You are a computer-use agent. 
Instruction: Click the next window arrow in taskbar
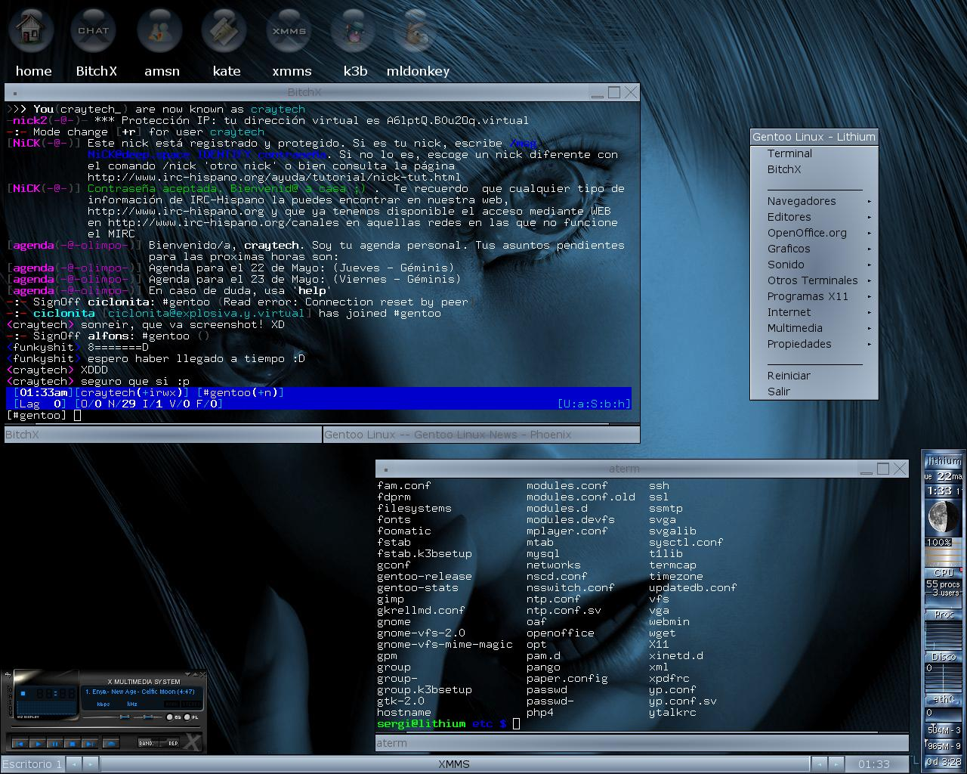pyautogui.click(x=836, y=764)
